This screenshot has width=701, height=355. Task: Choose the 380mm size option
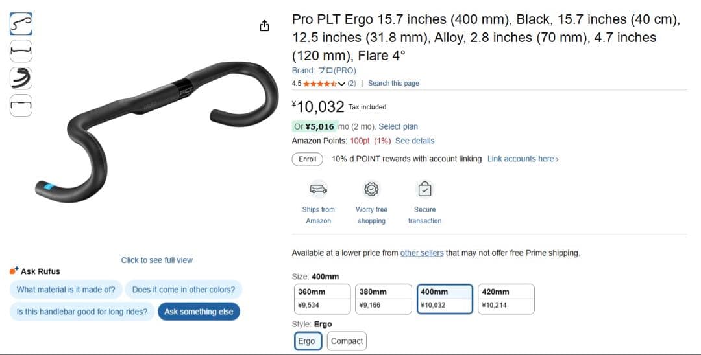384,299
